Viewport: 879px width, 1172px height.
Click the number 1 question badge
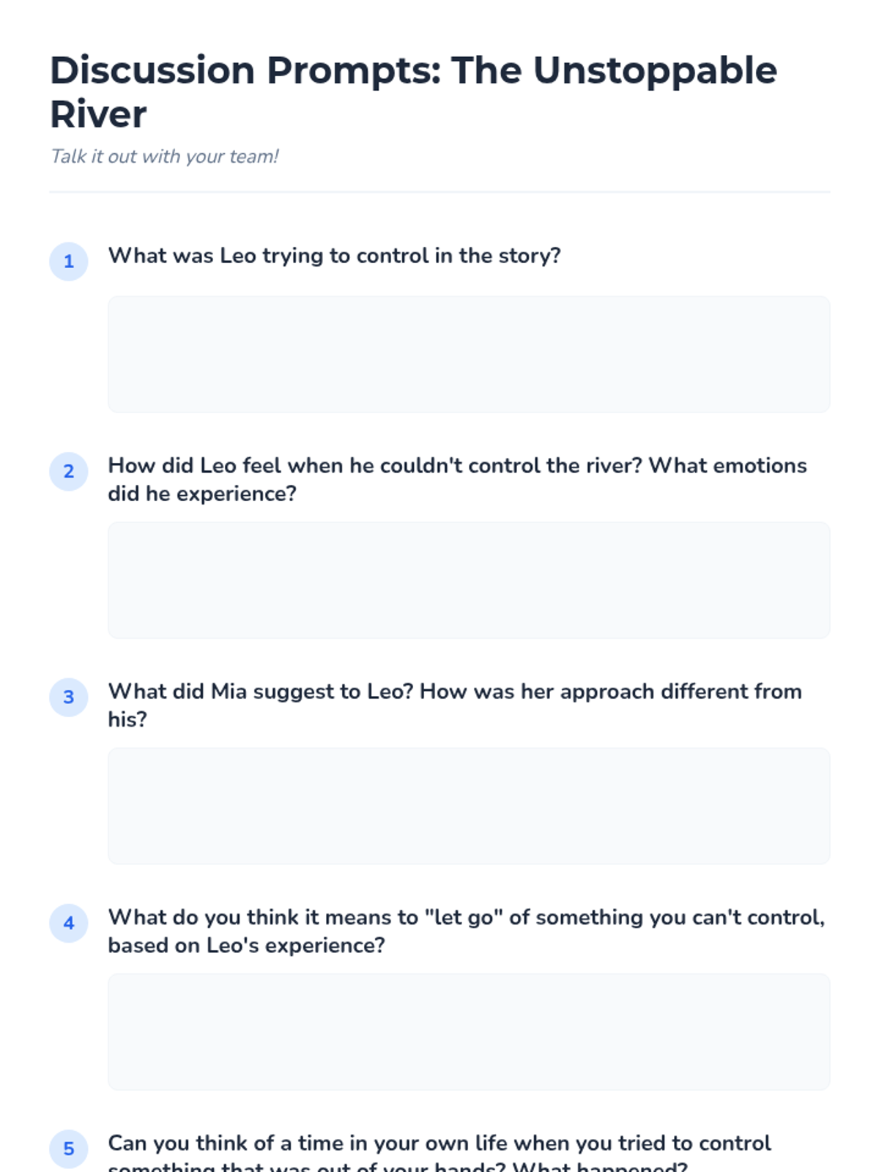[x=69, y=262]
